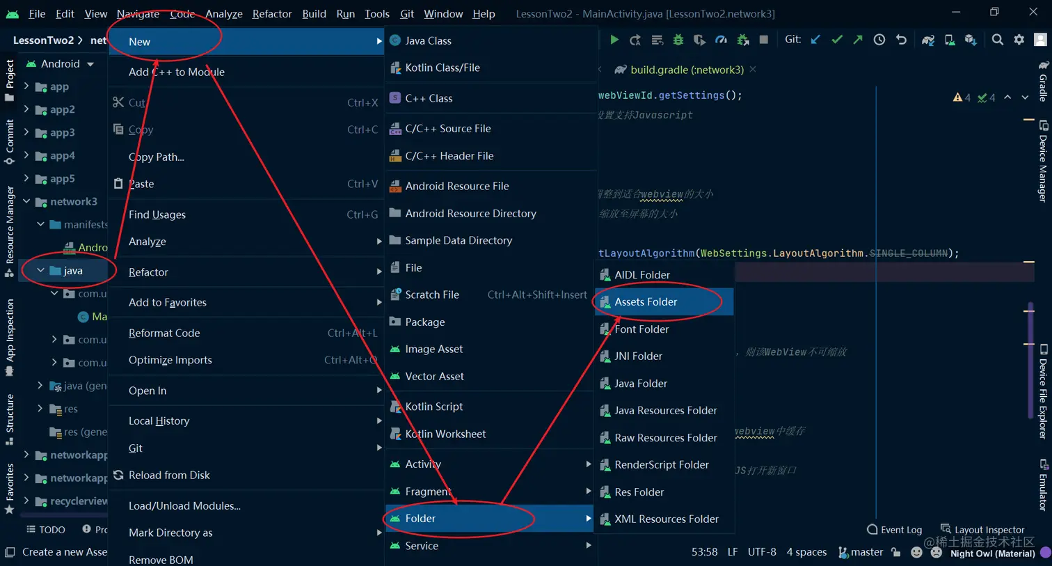
Task: Expand the res folder node
Action: [40, 409]
